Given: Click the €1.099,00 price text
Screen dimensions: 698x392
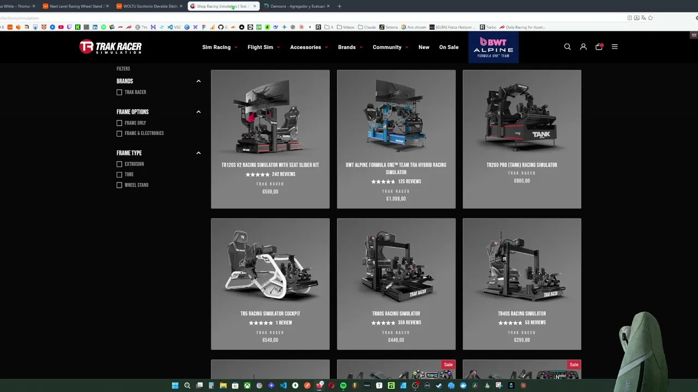Looking at the screenshot, I should coord(396,199).
